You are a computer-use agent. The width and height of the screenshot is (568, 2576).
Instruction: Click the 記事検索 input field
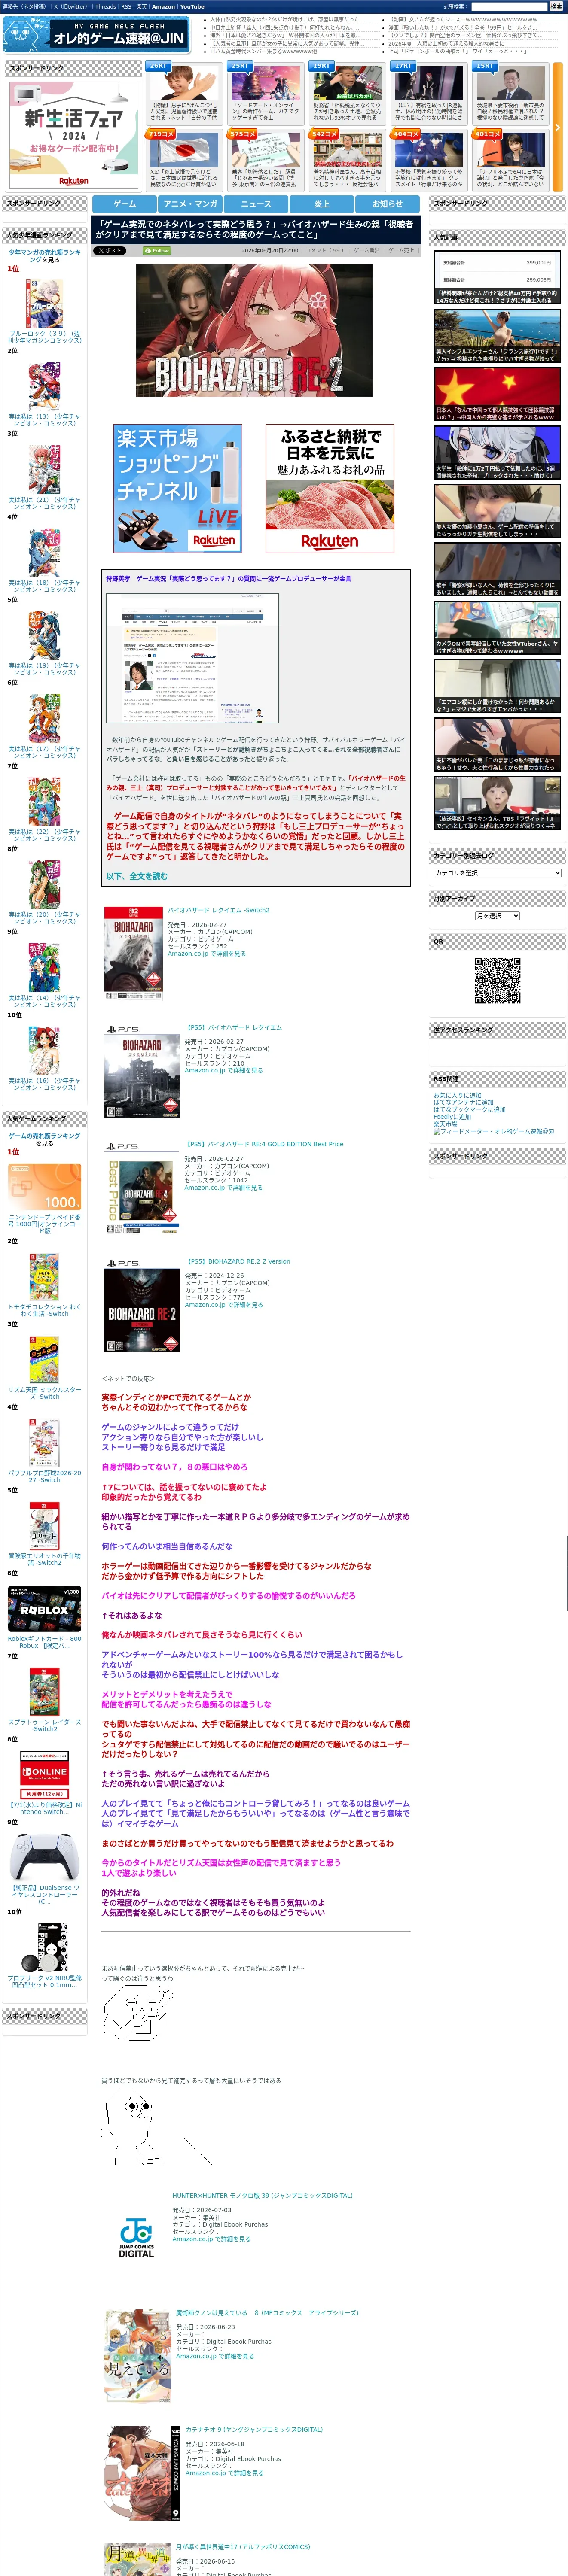click(509, 7)
